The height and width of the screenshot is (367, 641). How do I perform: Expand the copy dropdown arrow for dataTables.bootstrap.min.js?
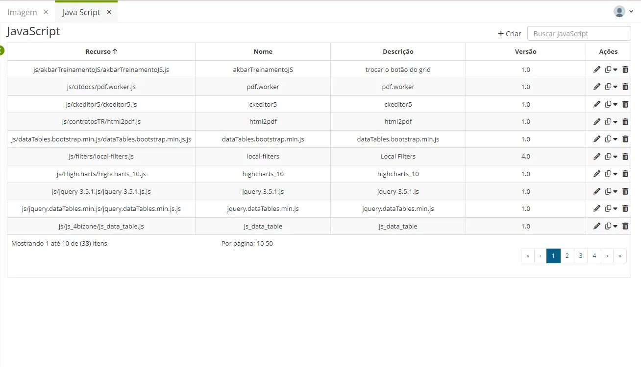616,139
